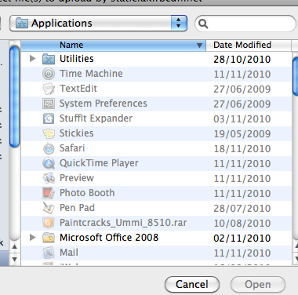Click the Microsoft Office 2008 folder icon

[x=49, y=238]
